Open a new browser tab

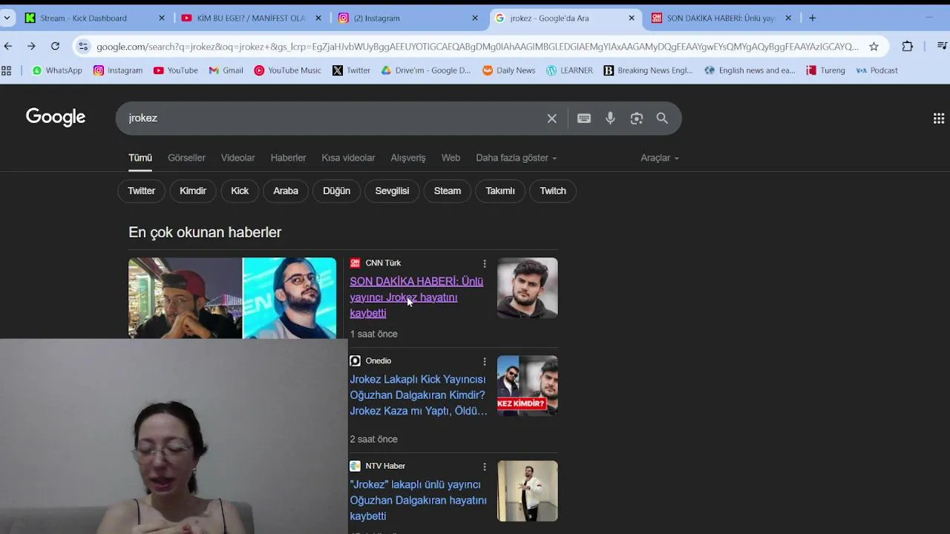(812, 18)
